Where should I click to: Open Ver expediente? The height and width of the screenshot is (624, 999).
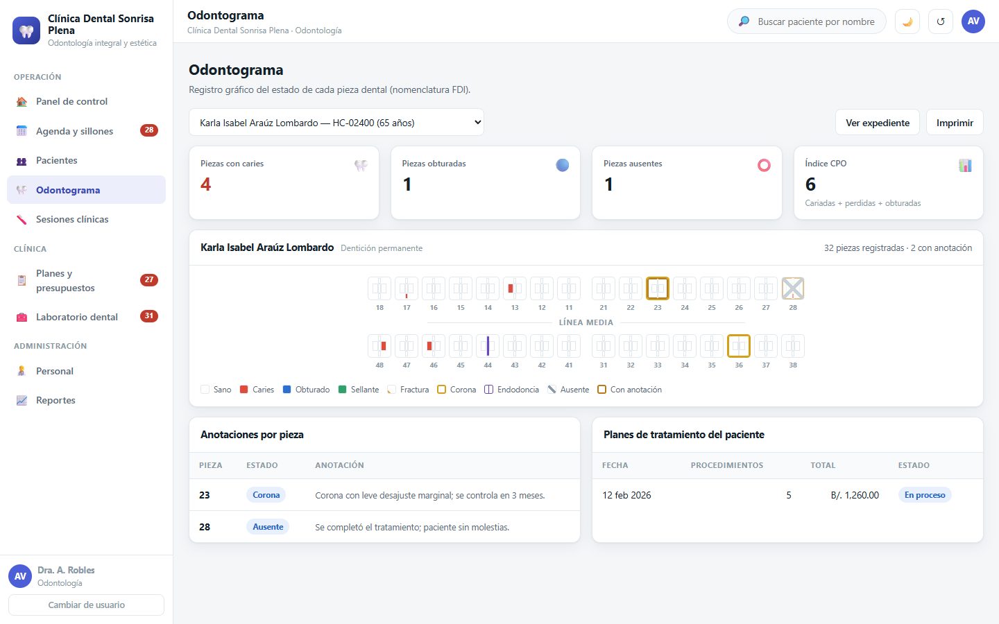point(878,123)
